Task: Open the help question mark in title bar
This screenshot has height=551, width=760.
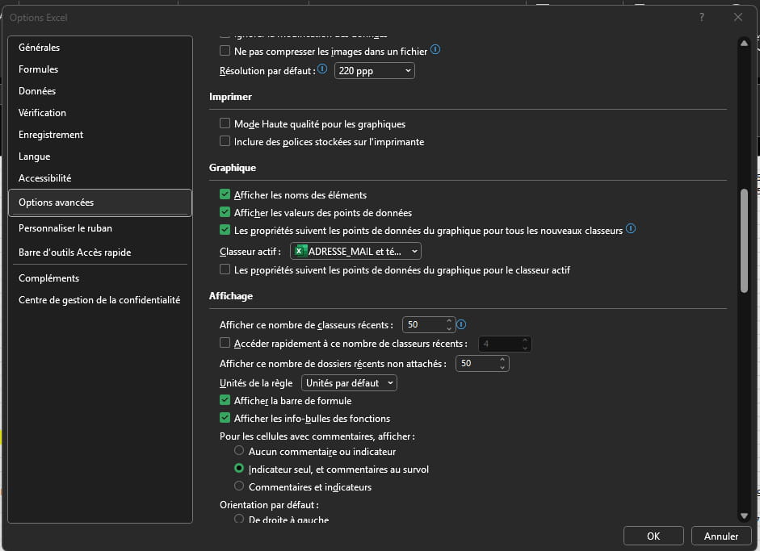Action: (701, 18)
